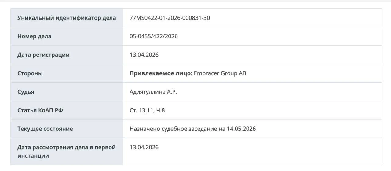
Task: Click the hearing scheduled status text
Action: tap(193, 129)
